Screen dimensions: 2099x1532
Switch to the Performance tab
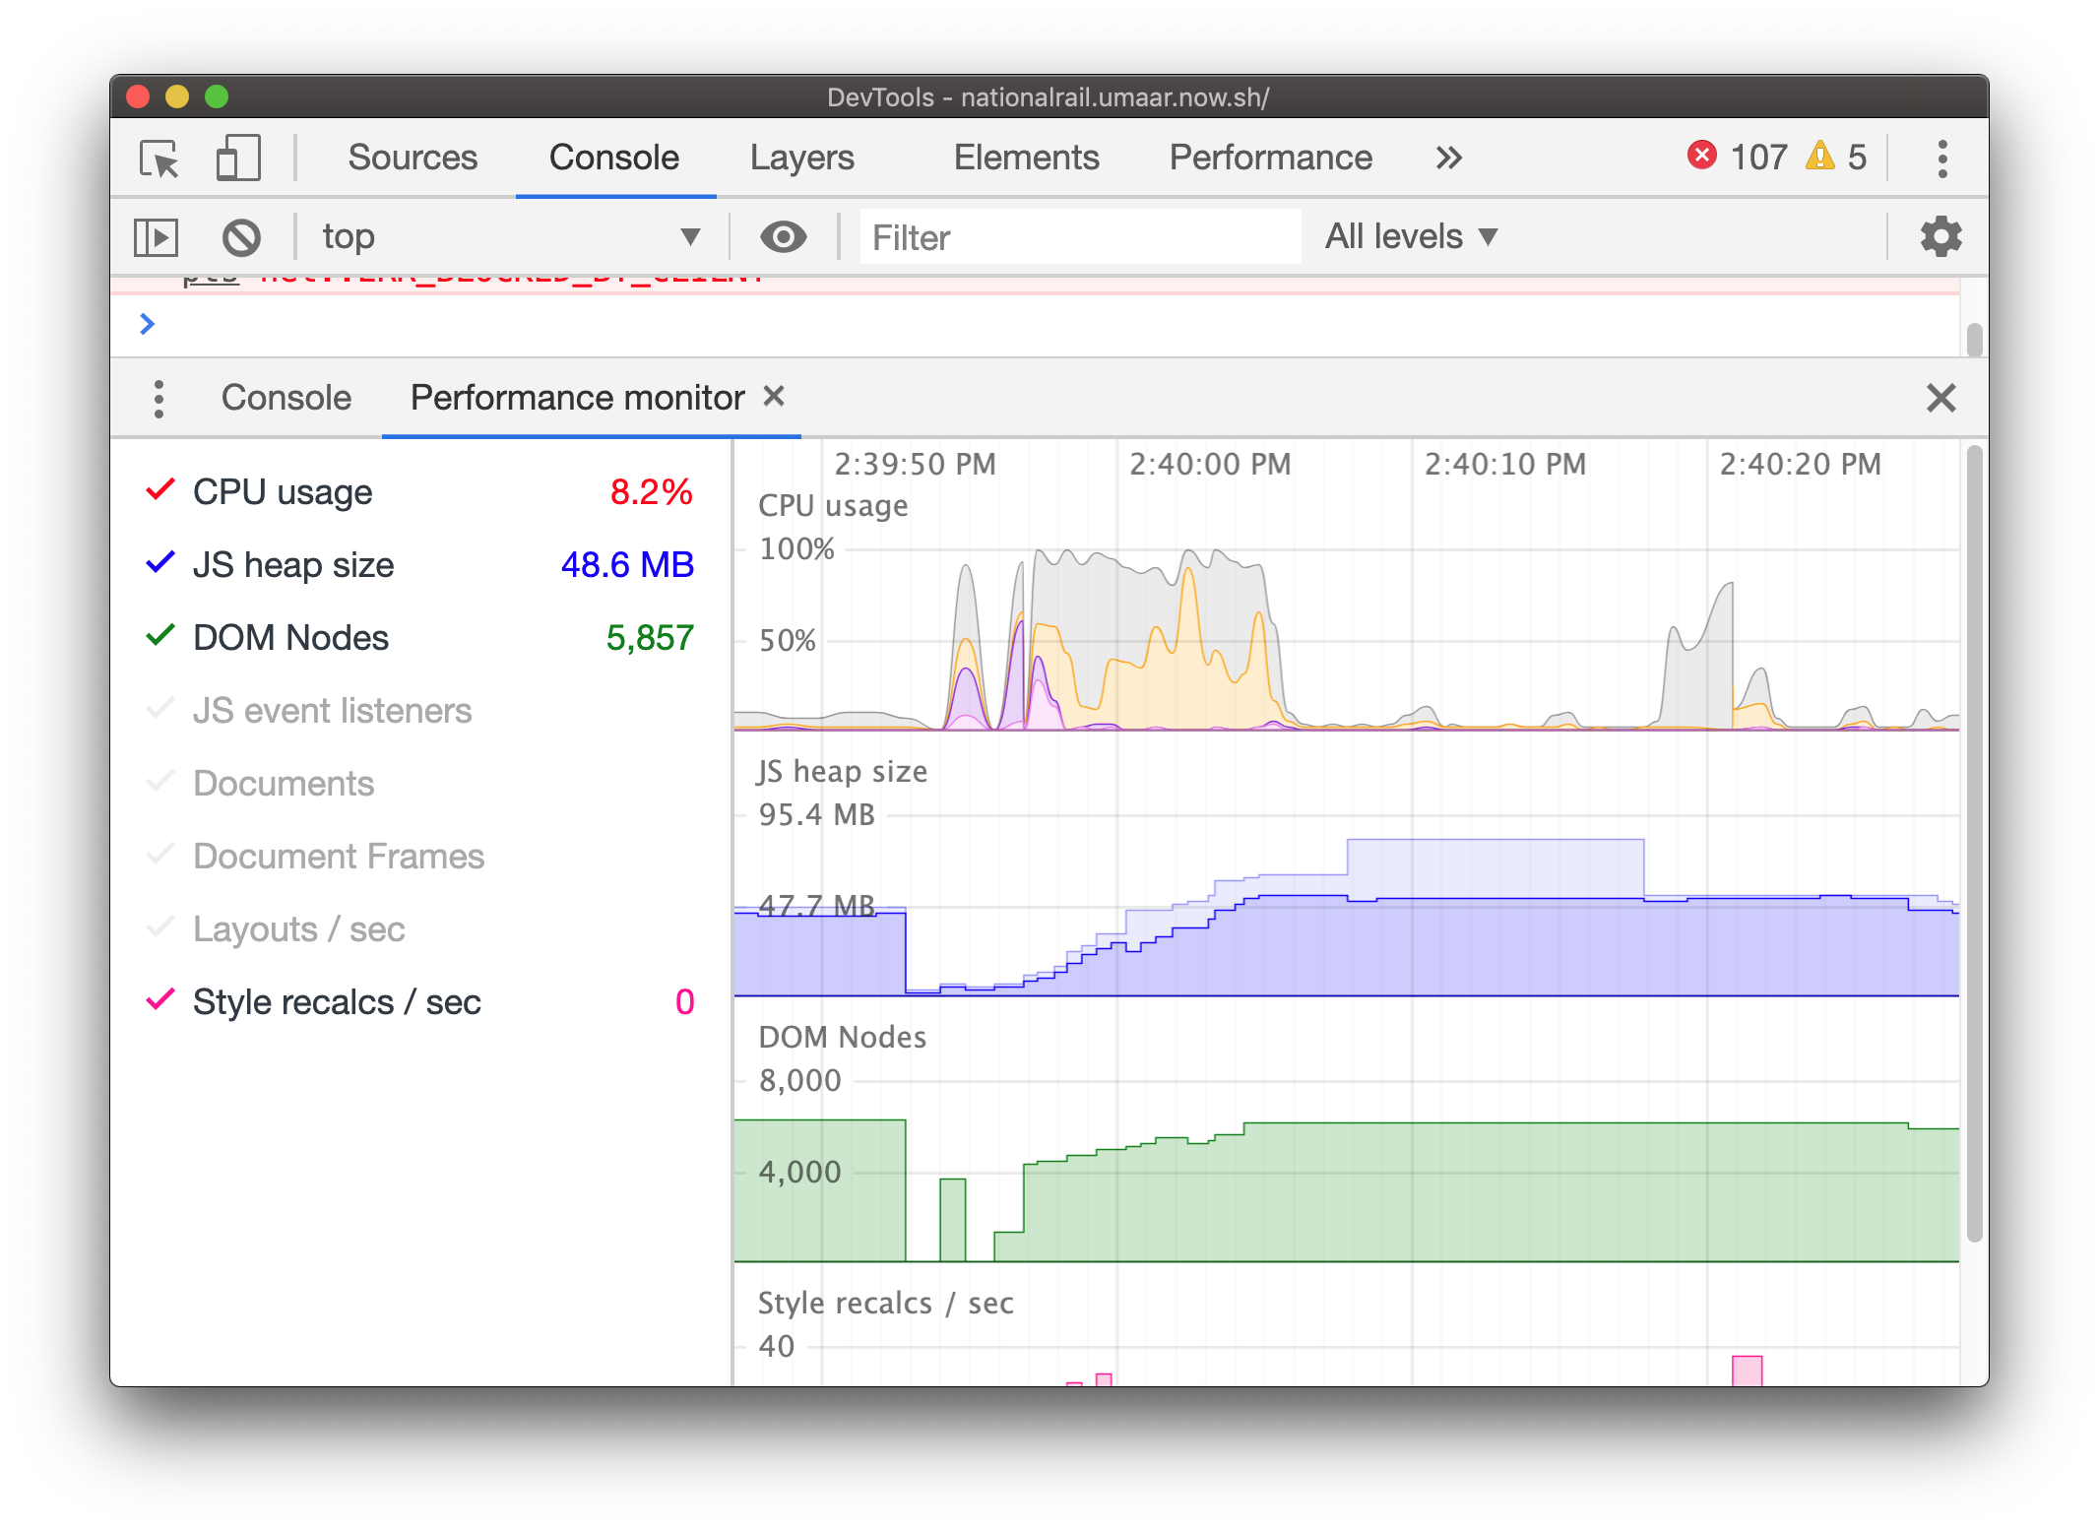[x=1270, y=158]
